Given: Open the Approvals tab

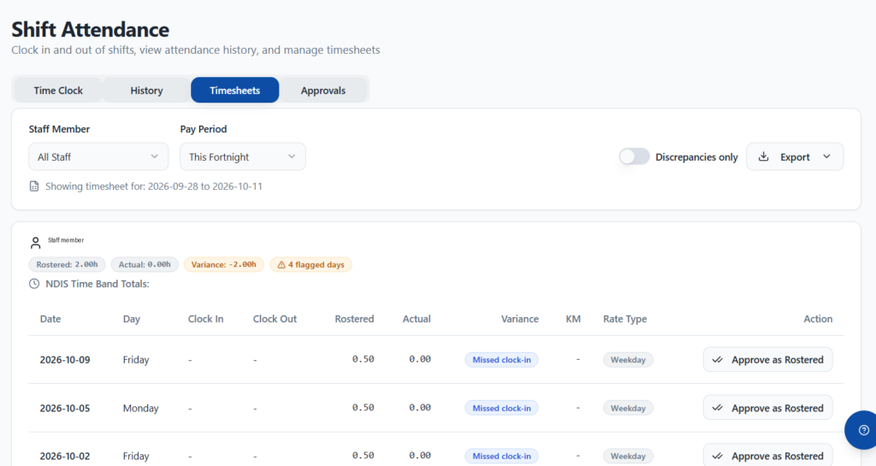Looking at the screenshot, I should (323, 91).
